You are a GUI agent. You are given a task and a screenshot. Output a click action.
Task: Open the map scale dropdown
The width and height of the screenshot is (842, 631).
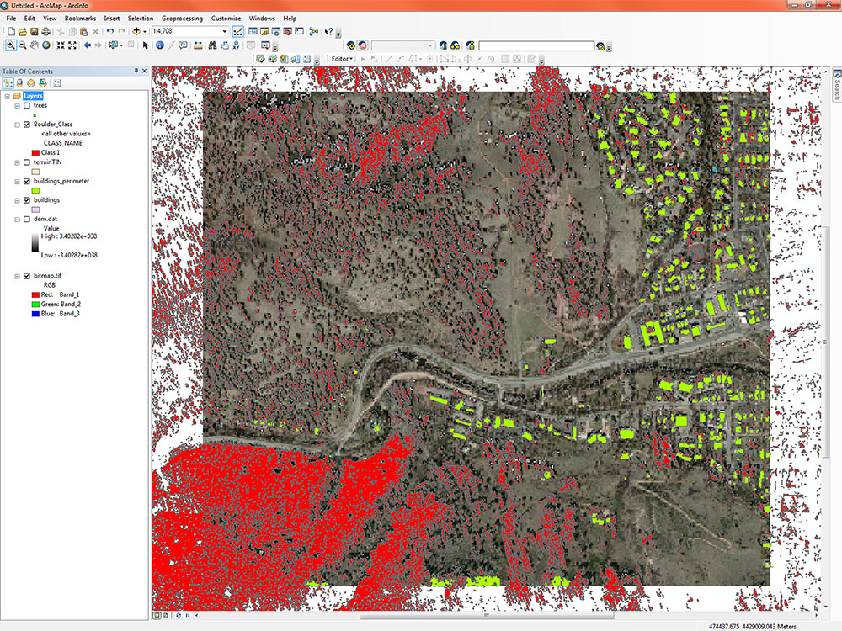224,31
